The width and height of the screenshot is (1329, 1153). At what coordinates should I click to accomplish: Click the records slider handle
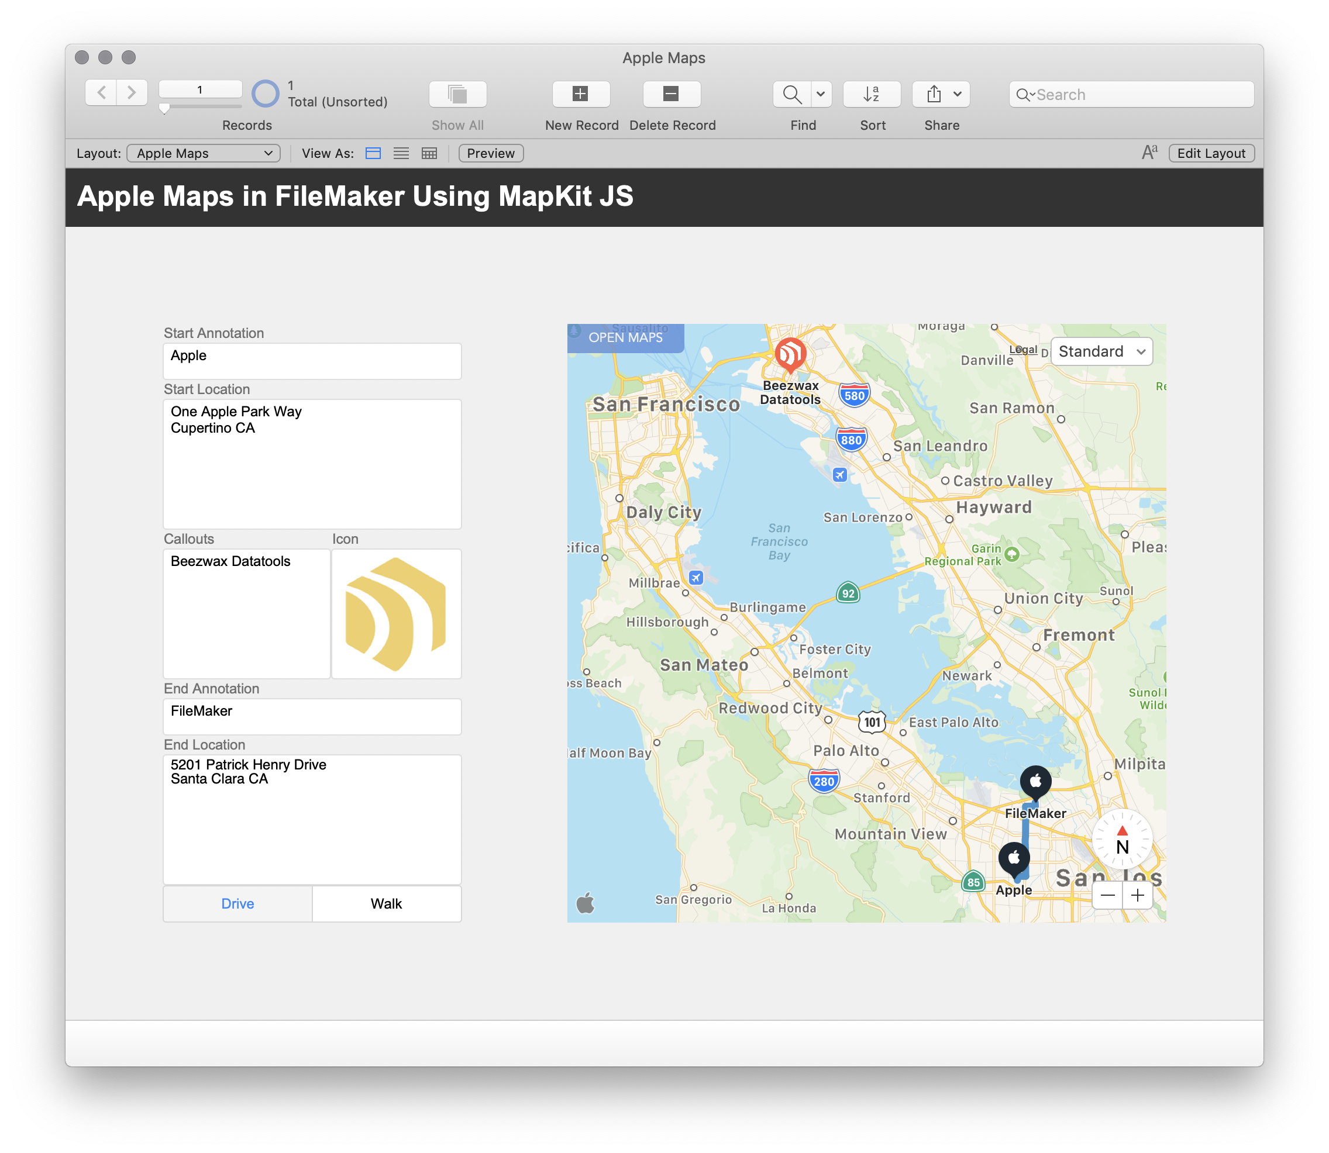click(165, 109)
